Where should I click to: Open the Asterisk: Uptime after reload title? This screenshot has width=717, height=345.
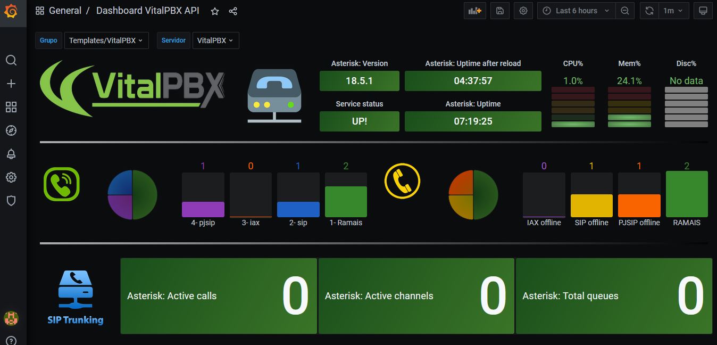click(473, 63)
